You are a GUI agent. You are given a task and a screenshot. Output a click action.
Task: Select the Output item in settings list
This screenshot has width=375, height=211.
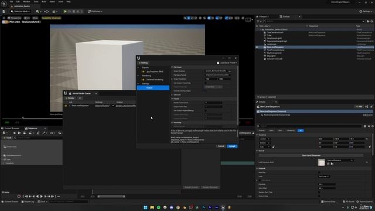pyautogui.click(x=153, y=88)
